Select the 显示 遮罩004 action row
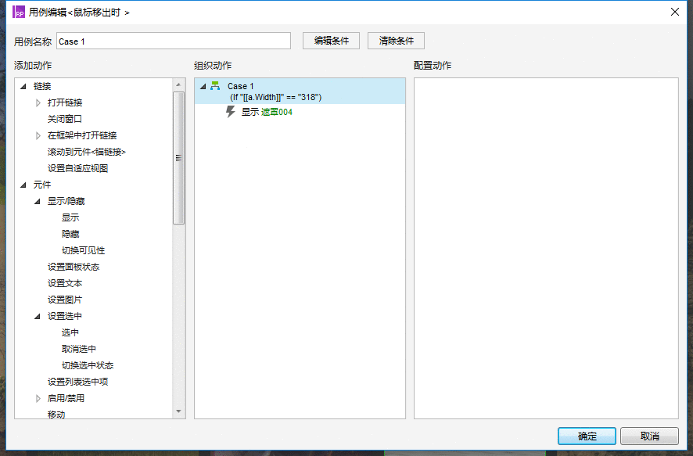The width and height of the screenshot is (693, 456). 267,112
